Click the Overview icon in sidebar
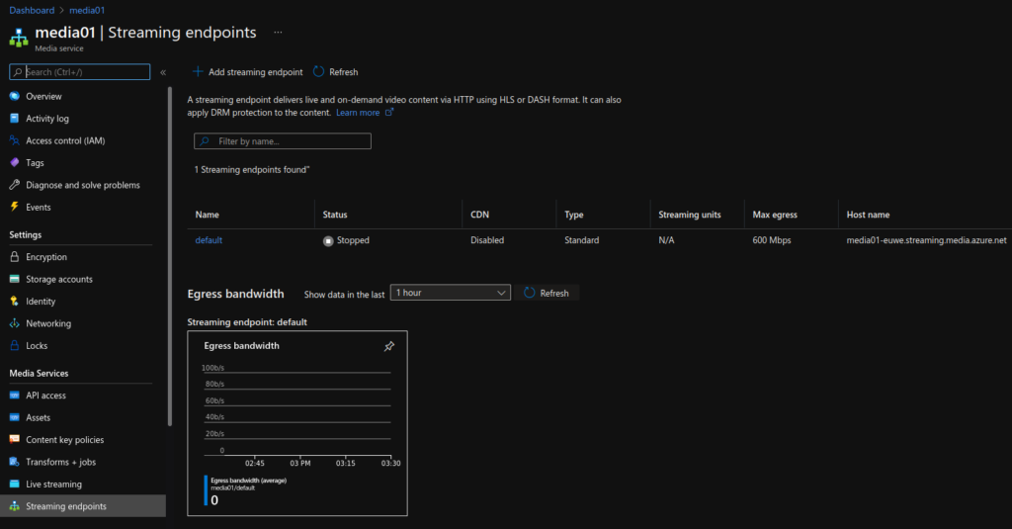Viewport: 1012px width, 529px height. coord(14,96)
